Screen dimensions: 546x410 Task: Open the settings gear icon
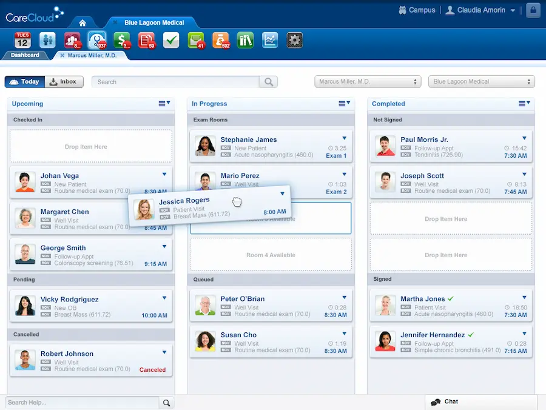click(x=294, y=41)
